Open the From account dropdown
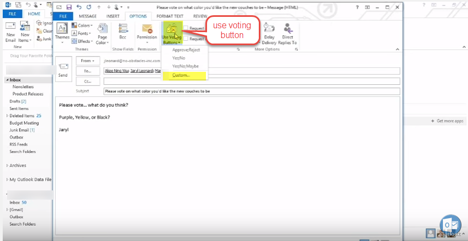 [88, 61]
